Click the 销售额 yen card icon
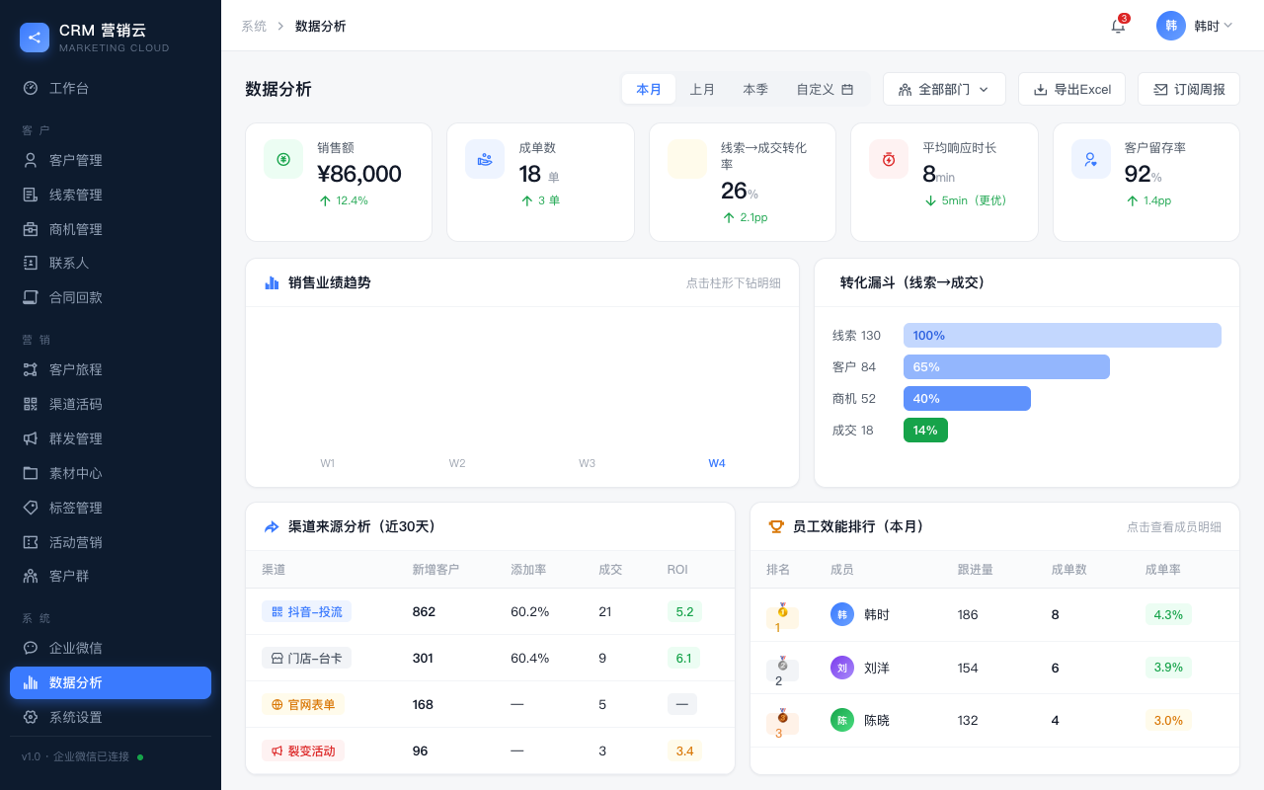The image size is (1264, 790). pyautogui.click(x=283, y=159)
